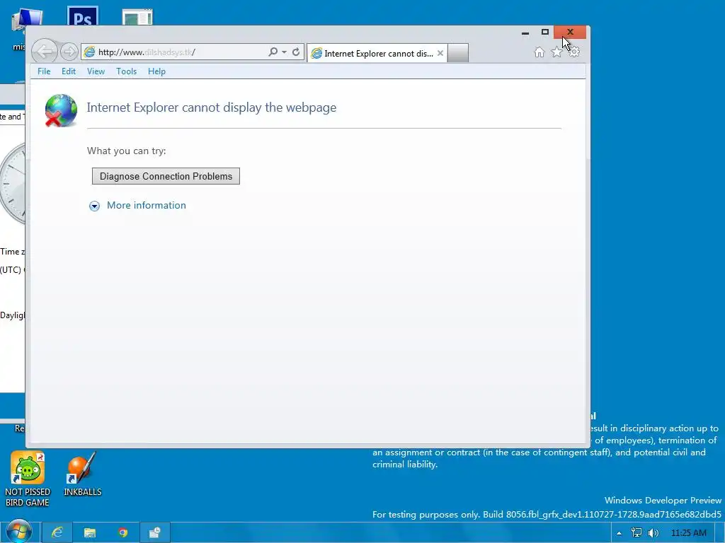Close the Internet Explorer error tab
Screen dimensions: 725x543
(440, 53)
